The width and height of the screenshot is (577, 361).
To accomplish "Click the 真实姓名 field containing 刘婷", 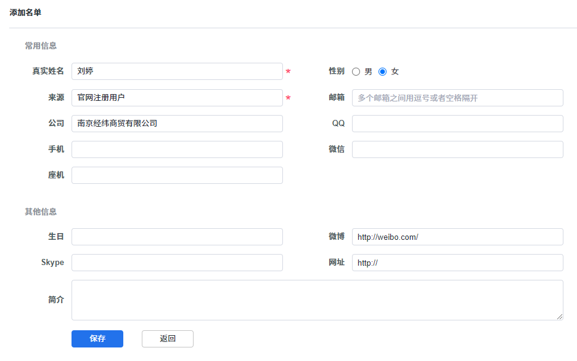I will [x=177, y=71].
